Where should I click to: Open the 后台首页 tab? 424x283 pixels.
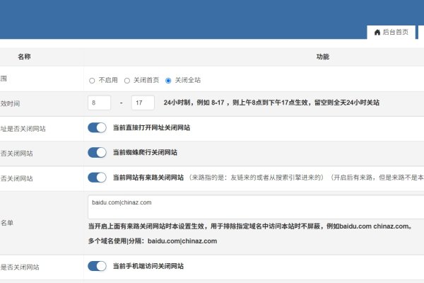(x=391, y=33)
